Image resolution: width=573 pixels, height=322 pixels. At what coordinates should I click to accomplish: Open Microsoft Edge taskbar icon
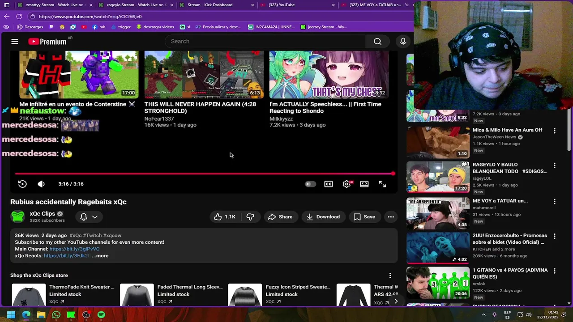[x=26, y=315]
